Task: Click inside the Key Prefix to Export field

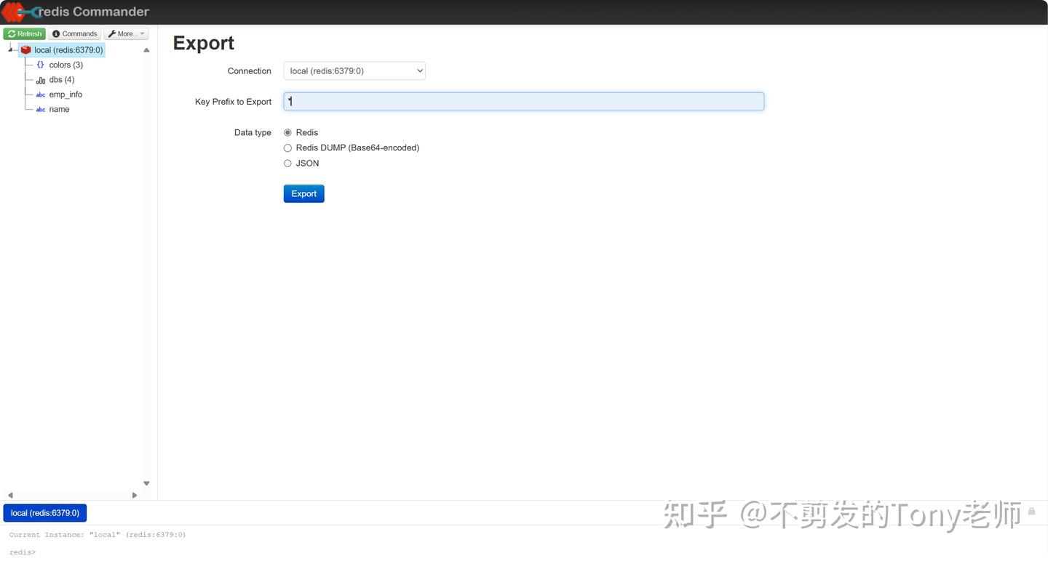Action: tap(523, 101)
